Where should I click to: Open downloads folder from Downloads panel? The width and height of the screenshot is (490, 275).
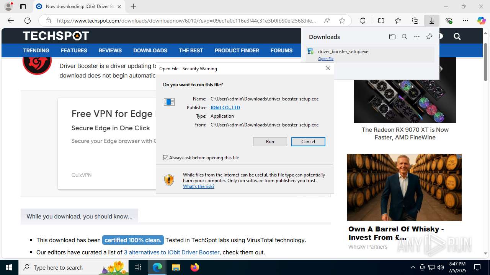click(392, 37)
